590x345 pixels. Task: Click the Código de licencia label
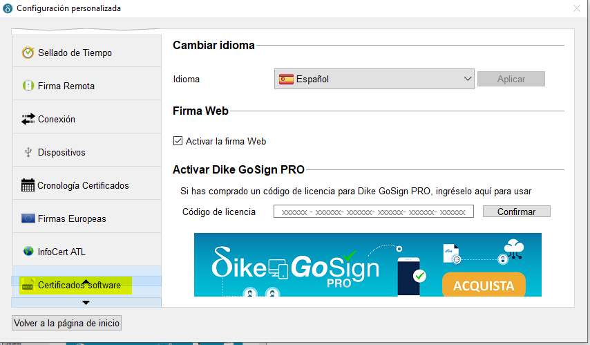point(219,212)
